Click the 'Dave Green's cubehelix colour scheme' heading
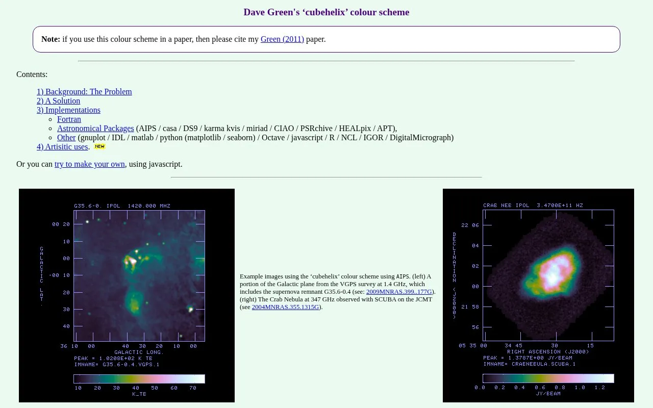The image size is (653, 408). pyautogui.click(x=326, y=12)
